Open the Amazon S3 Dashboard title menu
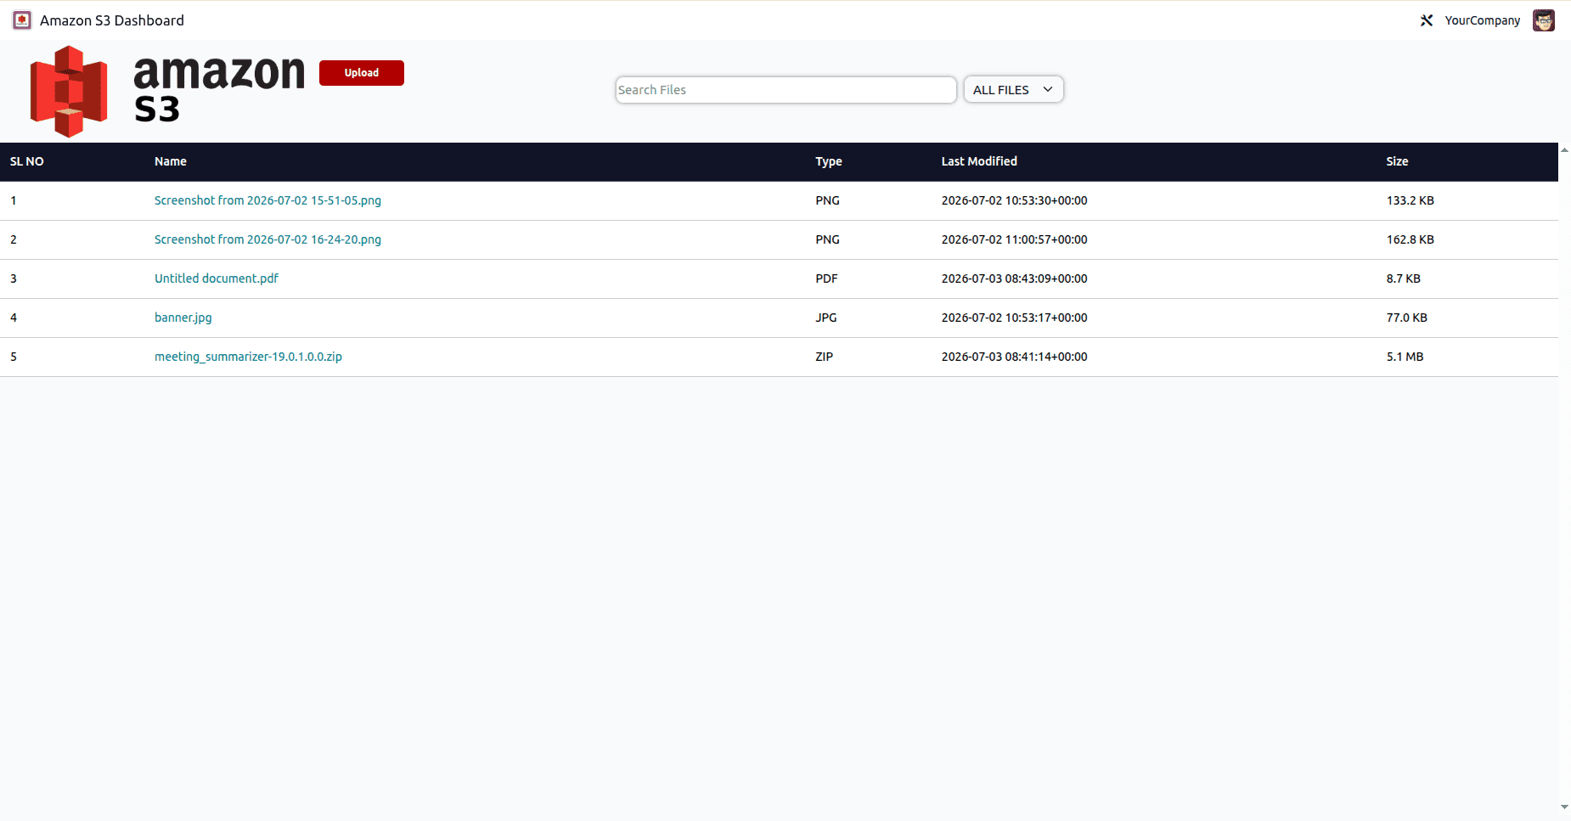Image resolution: width=1571 pixels, height=821 pixels. pyautogui.click(x=112, y=20)
